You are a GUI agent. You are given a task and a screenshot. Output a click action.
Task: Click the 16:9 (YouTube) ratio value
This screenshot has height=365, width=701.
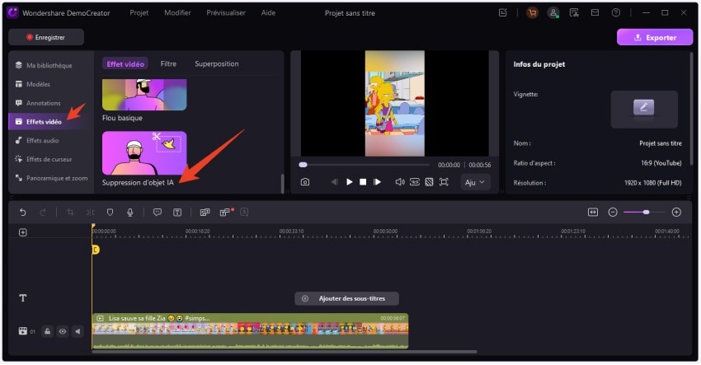pos(661,163)
